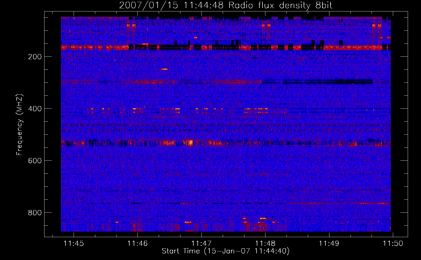This screenshot has height=260, width=421.
Task: Click the bright yellow burst near 530 MHz at 11:47
Action: (188, 142)
